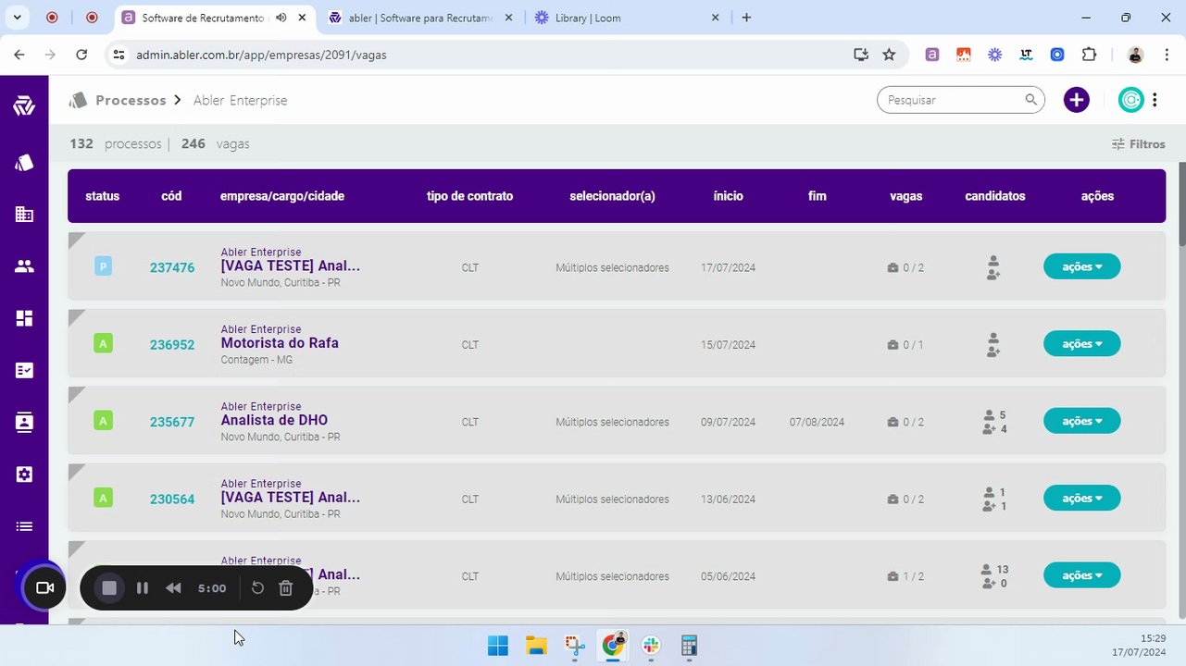Open the Chrome tab search dropdown arrow
Viewport: 1186px width, 666px height.
(17, 18)
